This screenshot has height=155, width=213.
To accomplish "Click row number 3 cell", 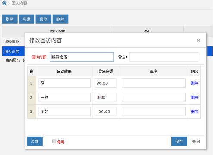I will click(x=31, y=112).
